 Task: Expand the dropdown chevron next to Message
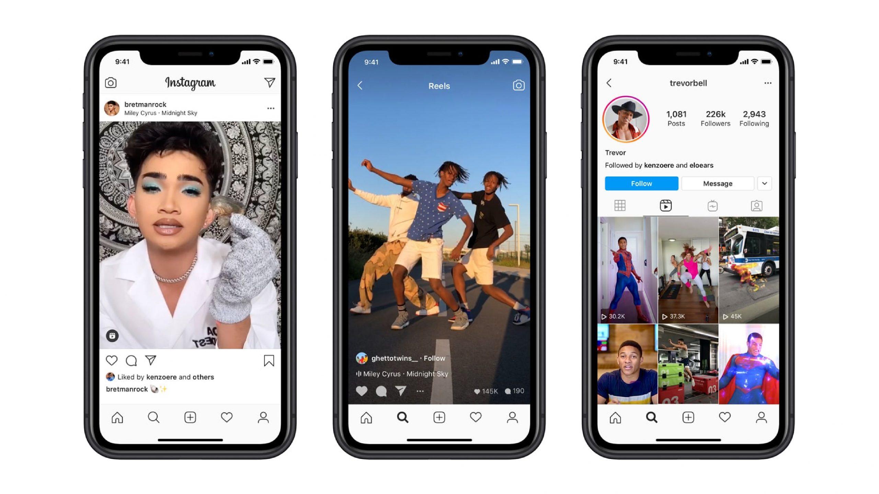(x=765, y=184)
